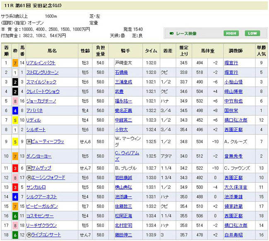Viewport: 269px width, 241px height.
Task: View jockey 武豊's profile
Action: coord(119,91)
